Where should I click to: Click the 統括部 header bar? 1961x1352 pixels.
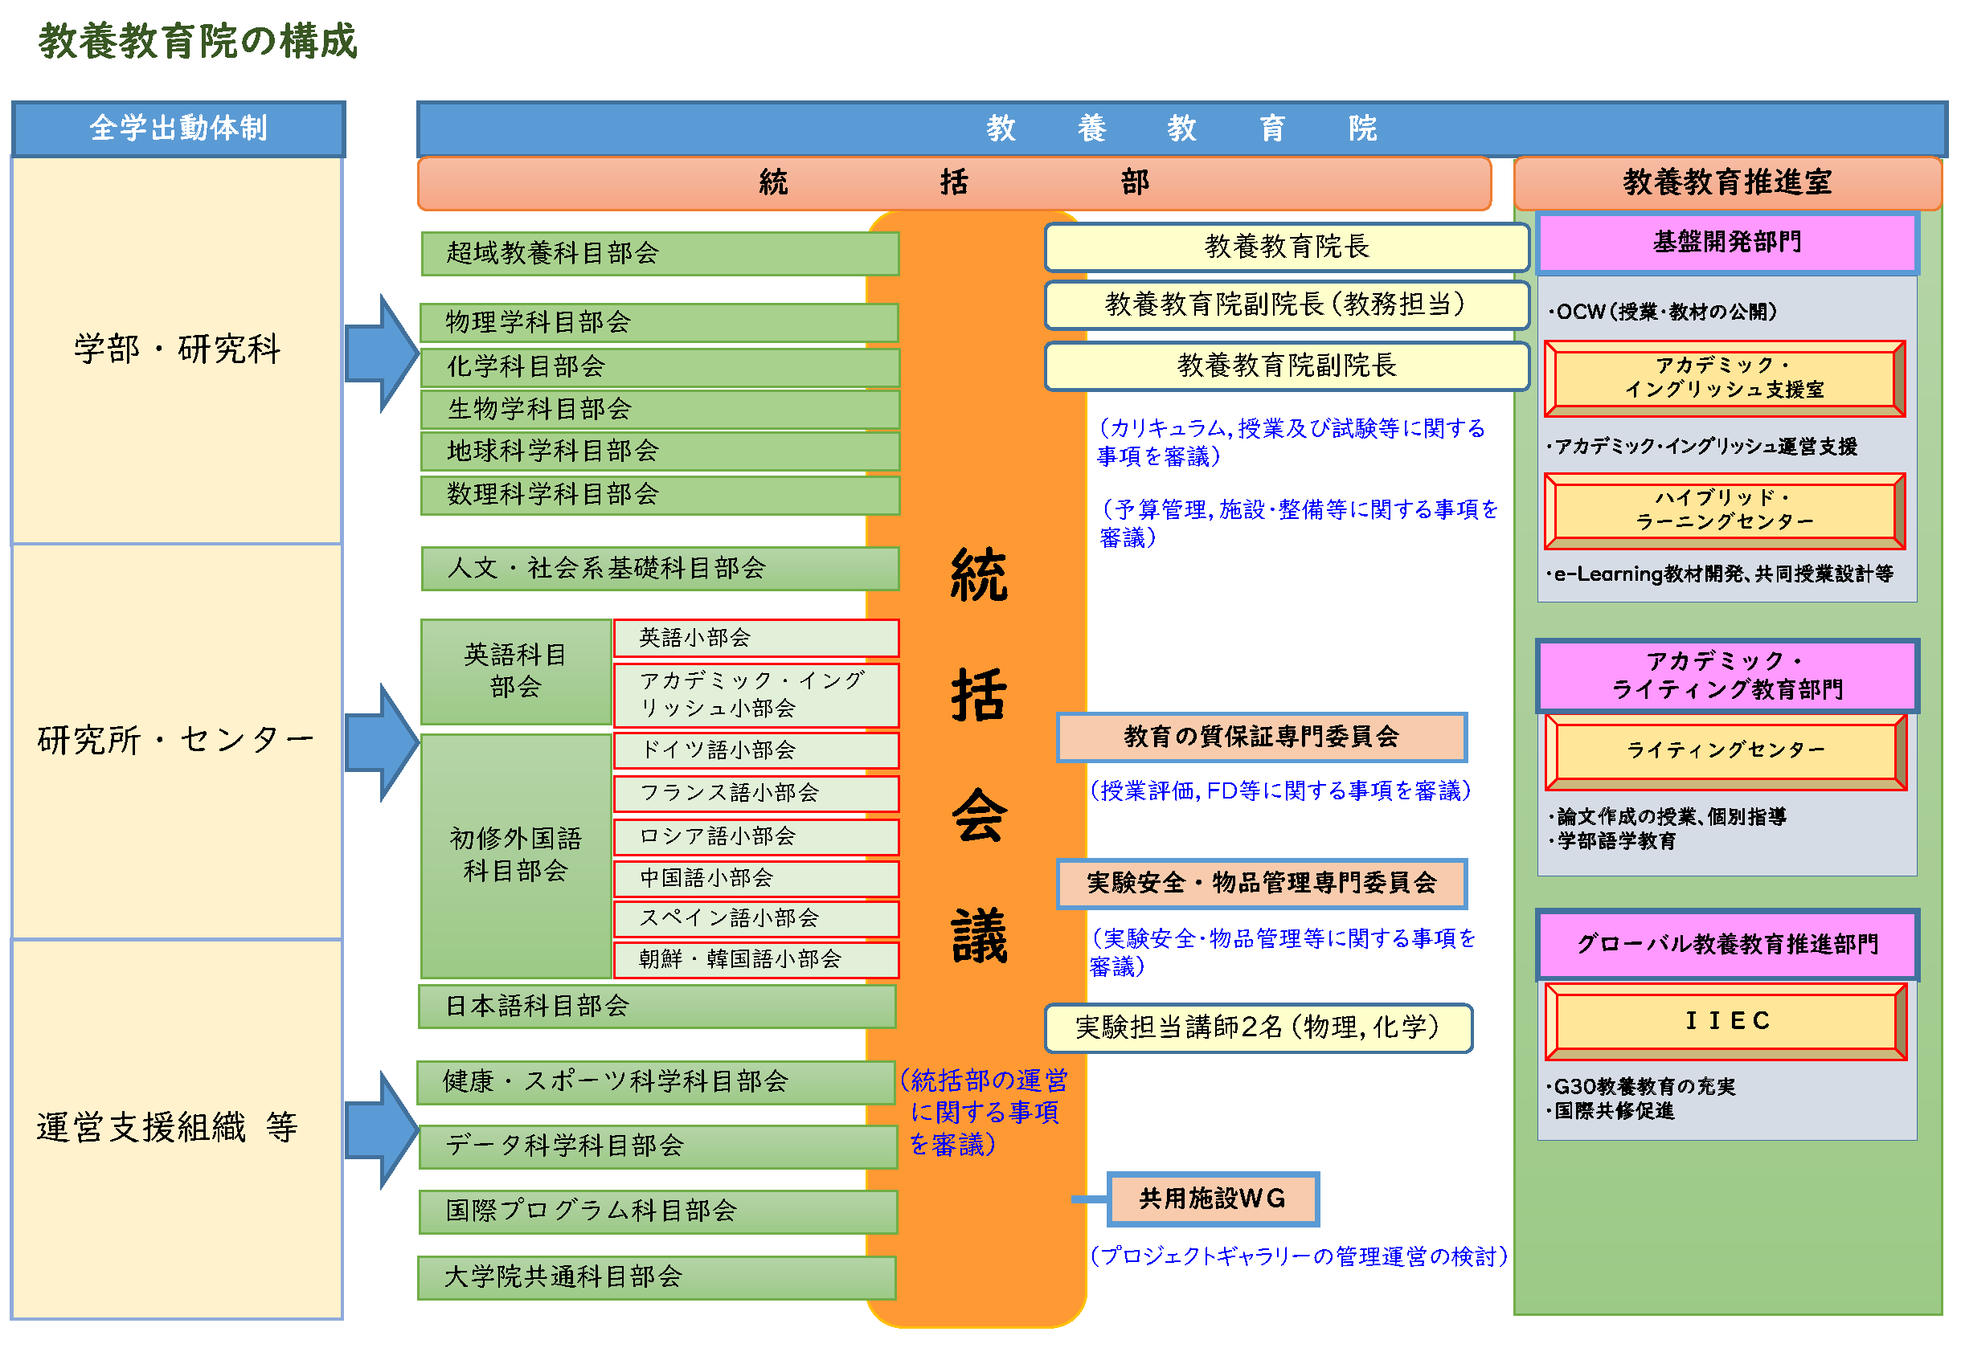click(x=954, y=182)
